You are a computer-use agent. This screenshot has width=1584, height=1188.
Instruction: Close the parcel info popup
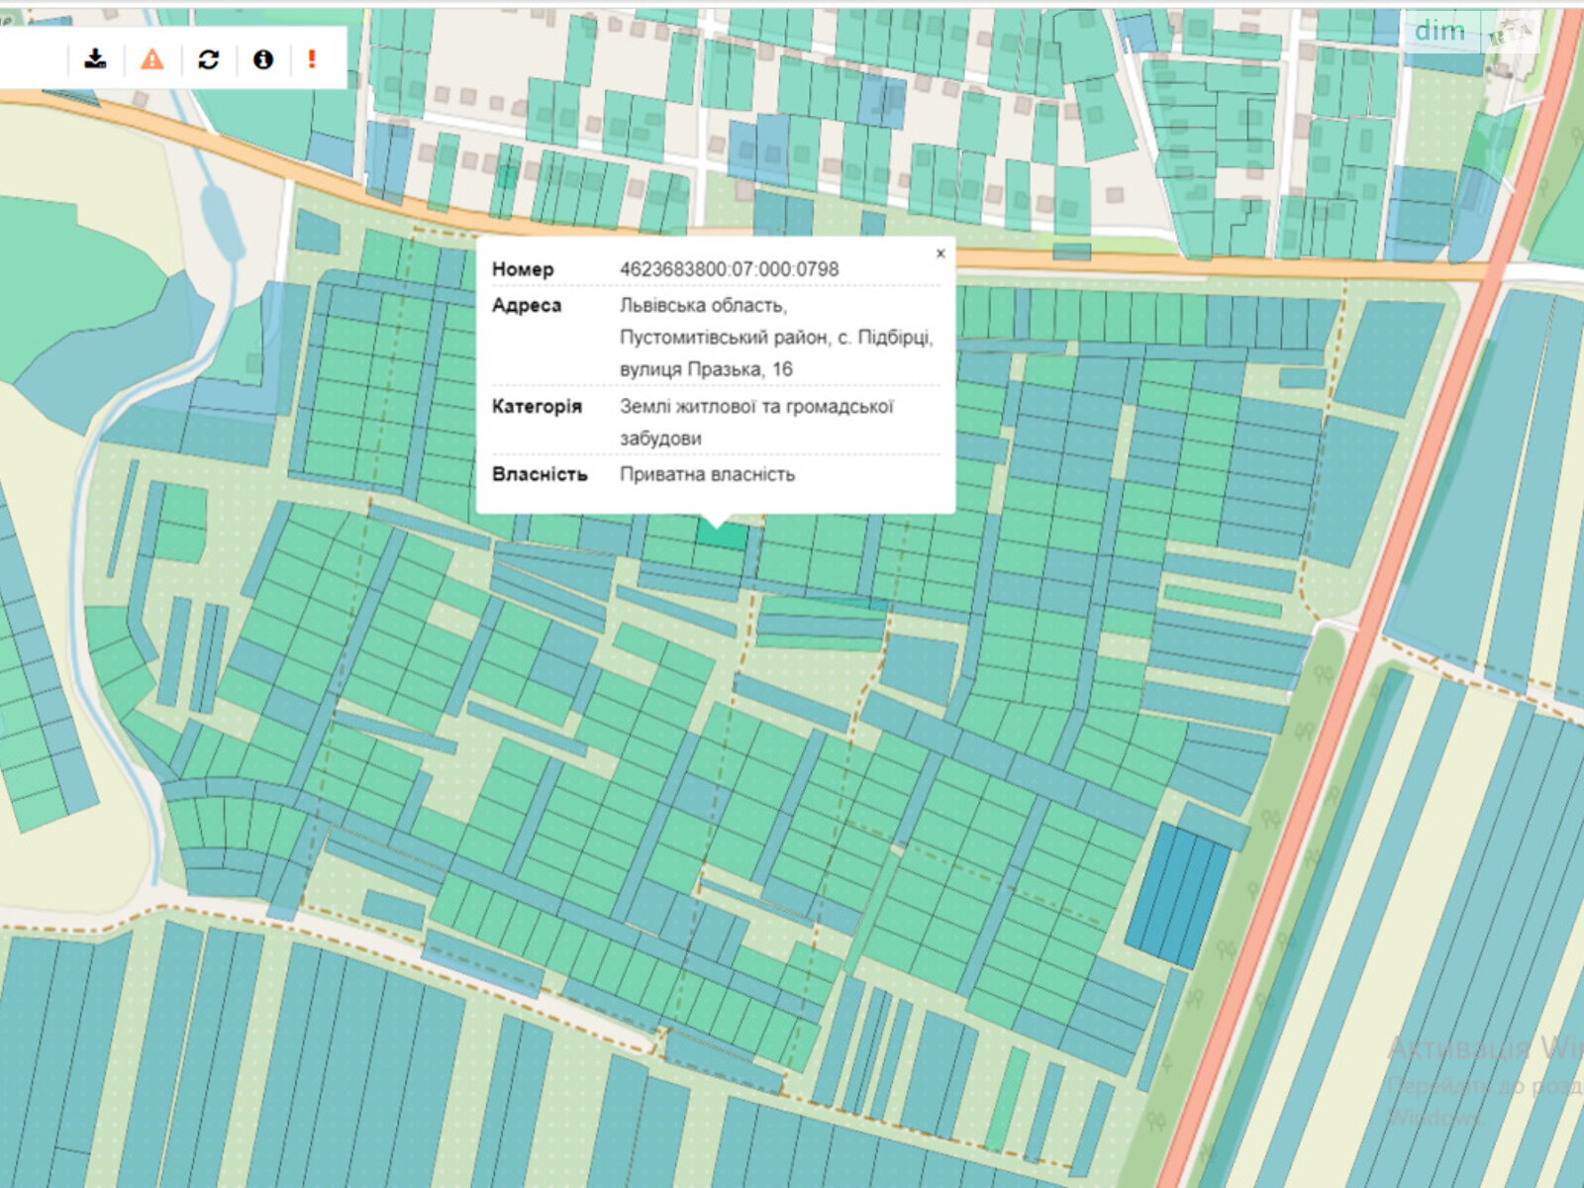click(x=940, y=253)
